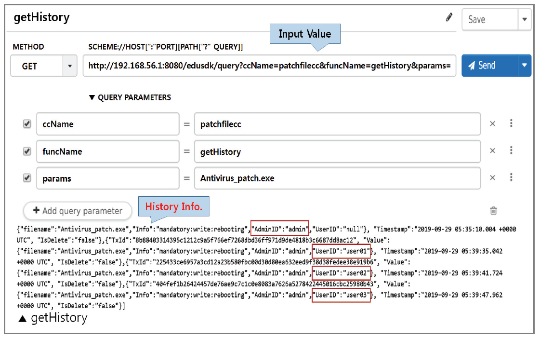Viewport: 540px width, 339px height.
Task: Delete the params row using X
Action: tap(492, 178)
